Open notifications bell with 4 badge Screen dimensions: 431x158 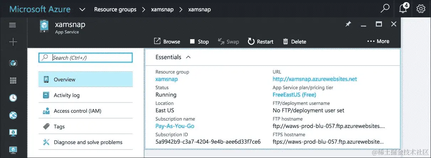[x=404, y=8]
